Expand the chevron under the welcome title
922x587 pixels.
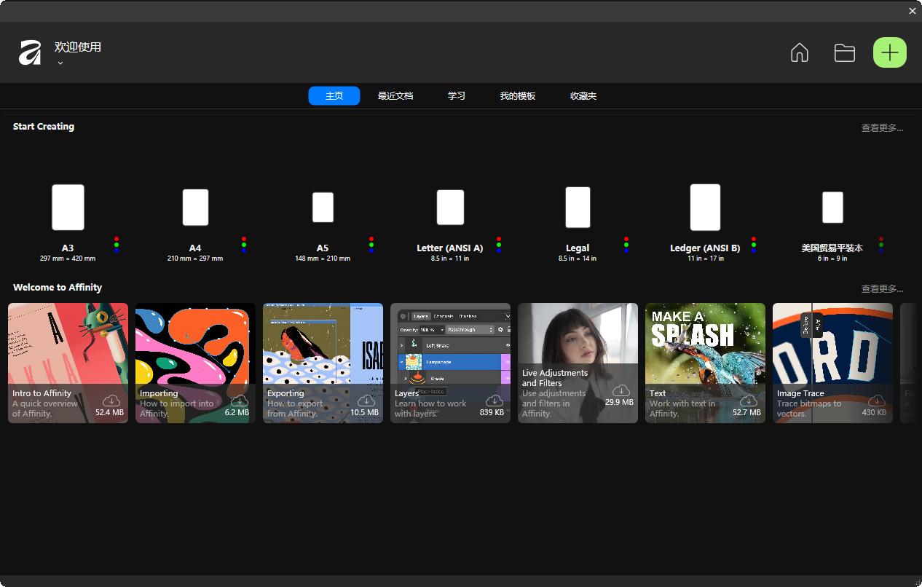pos(60,63)
